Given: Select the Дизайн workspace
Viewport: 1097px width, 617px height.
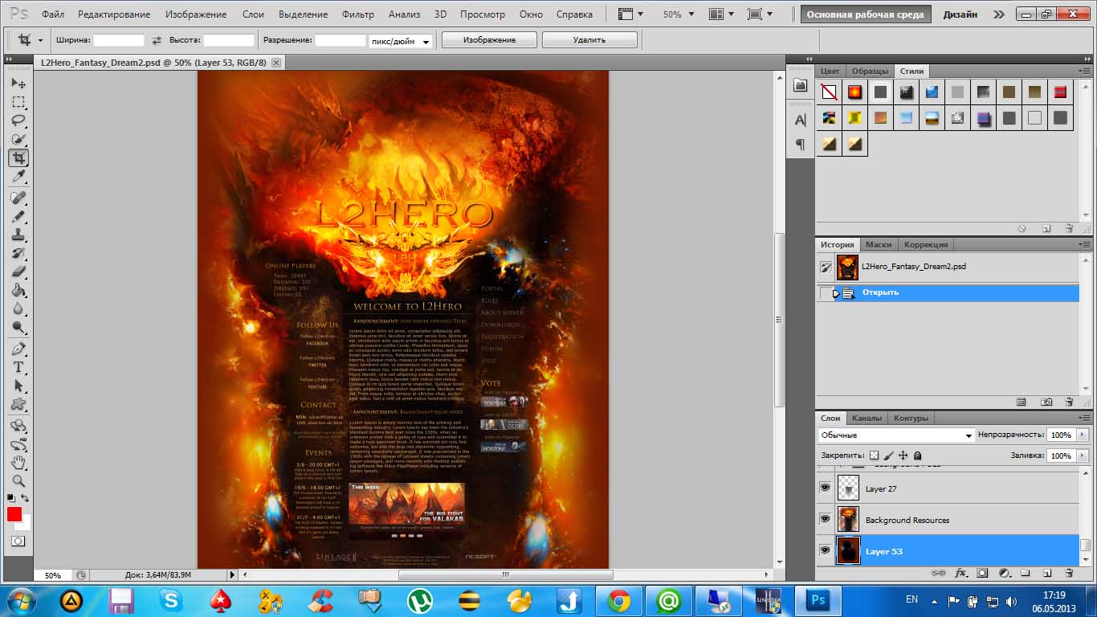Looking at the screenshot, I should pyautogui.click(x=960, y=14).
